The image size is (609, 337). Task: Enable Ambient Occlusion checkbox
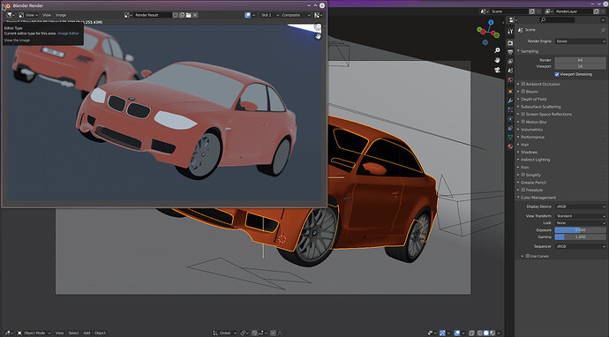tap(523, 84)
